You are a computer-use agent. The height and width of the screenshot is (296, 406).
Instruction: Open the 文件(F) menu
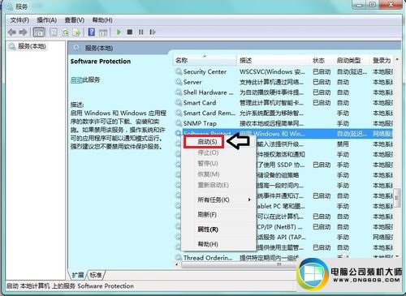click(19, 20)
